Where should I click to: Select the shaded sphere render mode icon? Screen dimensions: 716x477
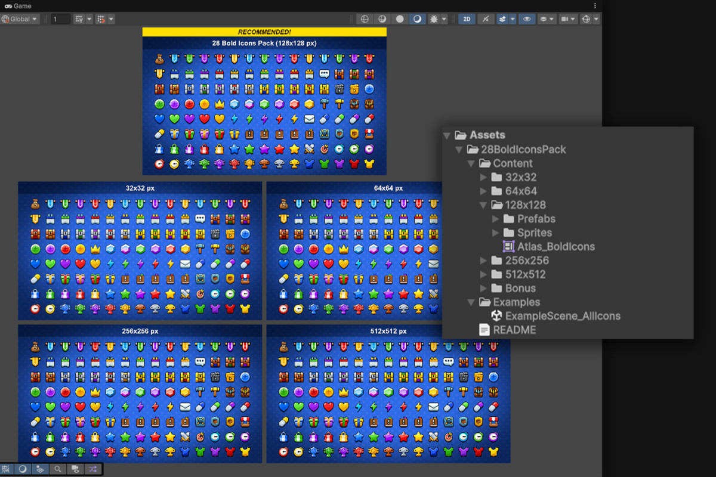(x=401, y=18)
